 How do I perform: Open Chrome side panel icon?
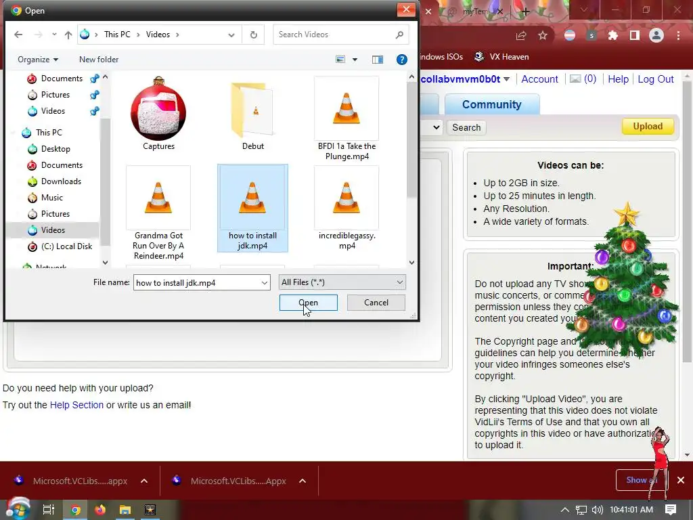(x=635, y=35)
